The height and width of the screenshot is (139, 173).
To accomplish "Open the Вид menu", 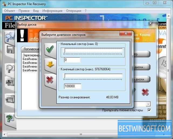I will point(36,11).
